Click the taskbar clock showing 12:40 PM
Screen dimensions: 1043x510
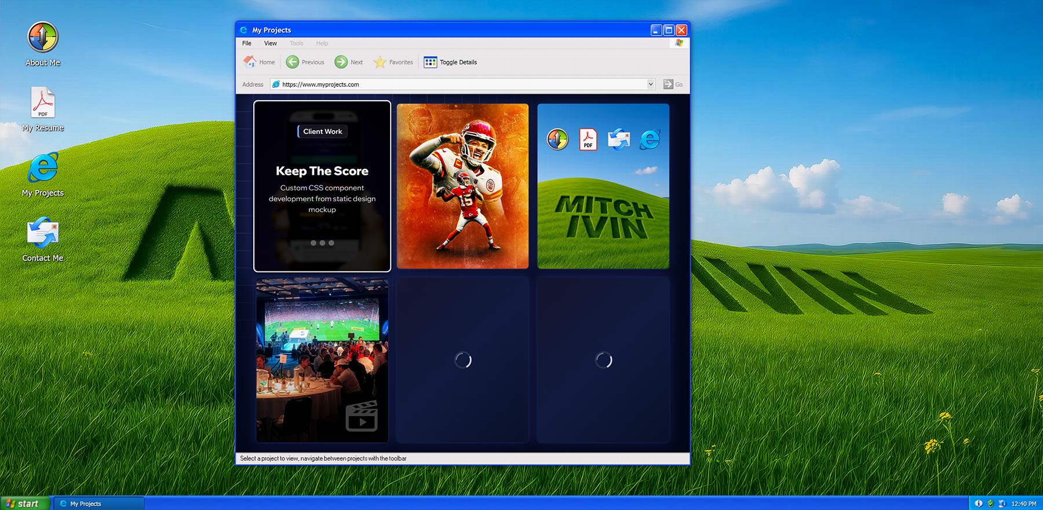tap(1024, 504)
